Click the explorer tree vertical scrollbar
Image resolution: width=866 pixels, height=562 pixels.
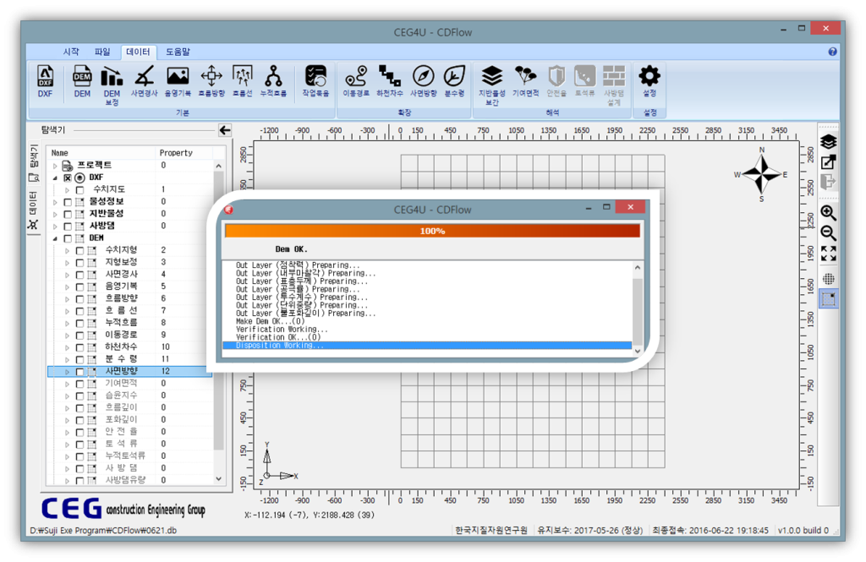(219, 322)
